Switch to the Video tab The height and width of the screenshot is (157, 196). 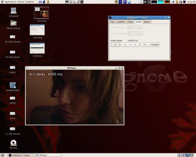pyautogui.click(x=130, y=22)
